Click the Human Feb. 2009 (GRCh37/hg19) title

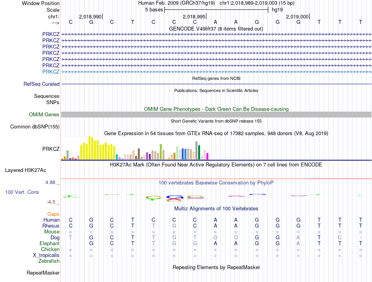pyautogui.click(x=177, y=3)
